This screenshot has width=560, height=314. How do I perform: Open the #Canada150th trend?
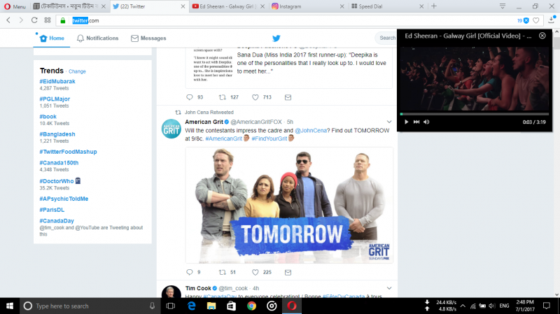[59, 163]
